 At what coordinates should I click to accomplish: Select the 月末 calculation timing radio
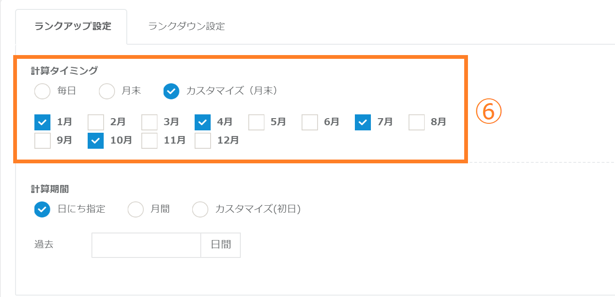(x=107, y=91)
